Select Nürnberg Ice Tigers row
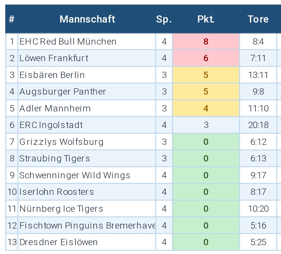The width and height of the screenshot is (281, 254). pos(61,209)
